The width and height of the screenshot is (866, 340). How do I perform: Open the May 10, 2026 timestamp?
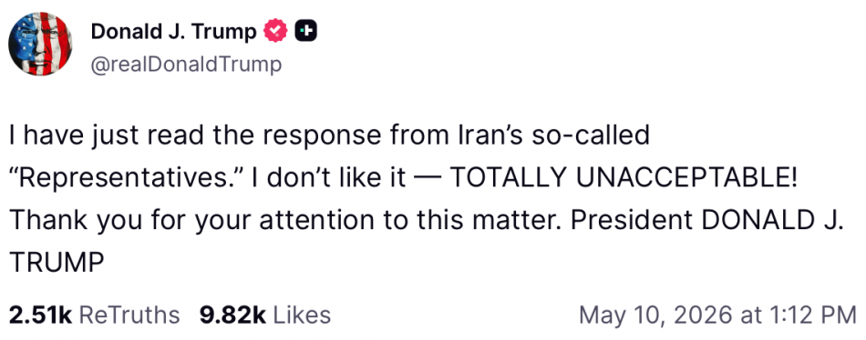717,315
